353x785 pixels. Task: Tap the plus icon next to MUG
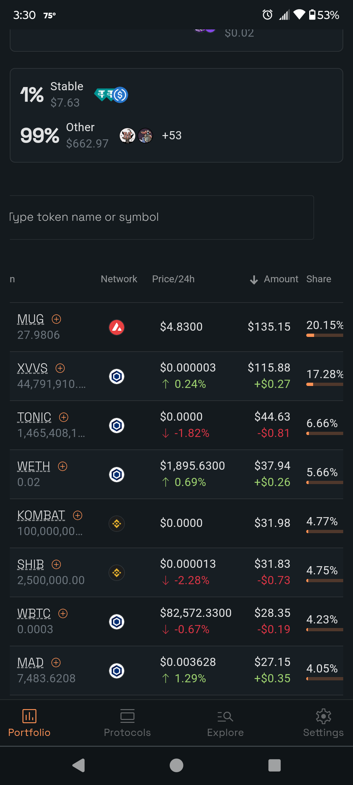(x=56, y=319)
